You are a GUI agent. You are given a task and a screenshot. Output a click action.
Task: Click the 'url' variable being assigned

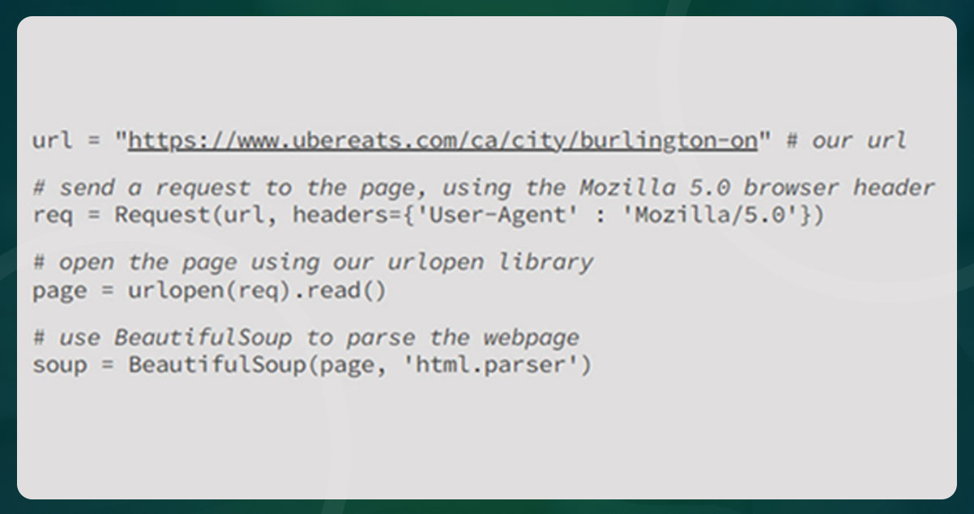[52, 140]
